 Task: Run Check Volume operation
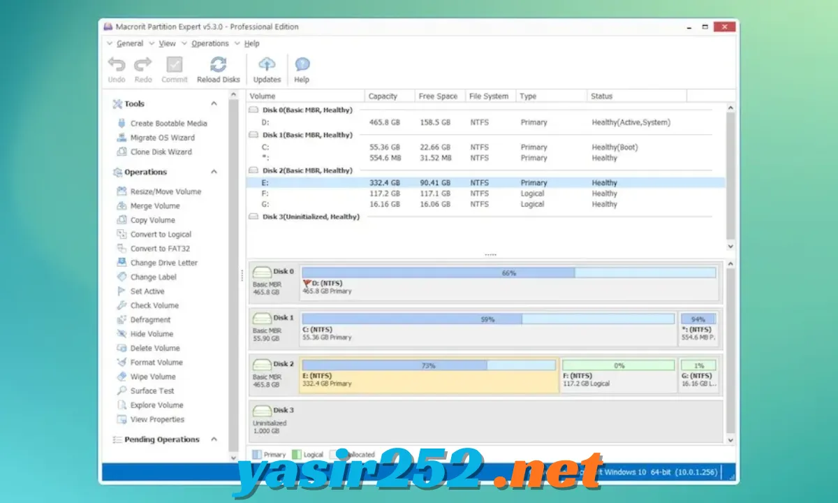click(x=154, y=305)
